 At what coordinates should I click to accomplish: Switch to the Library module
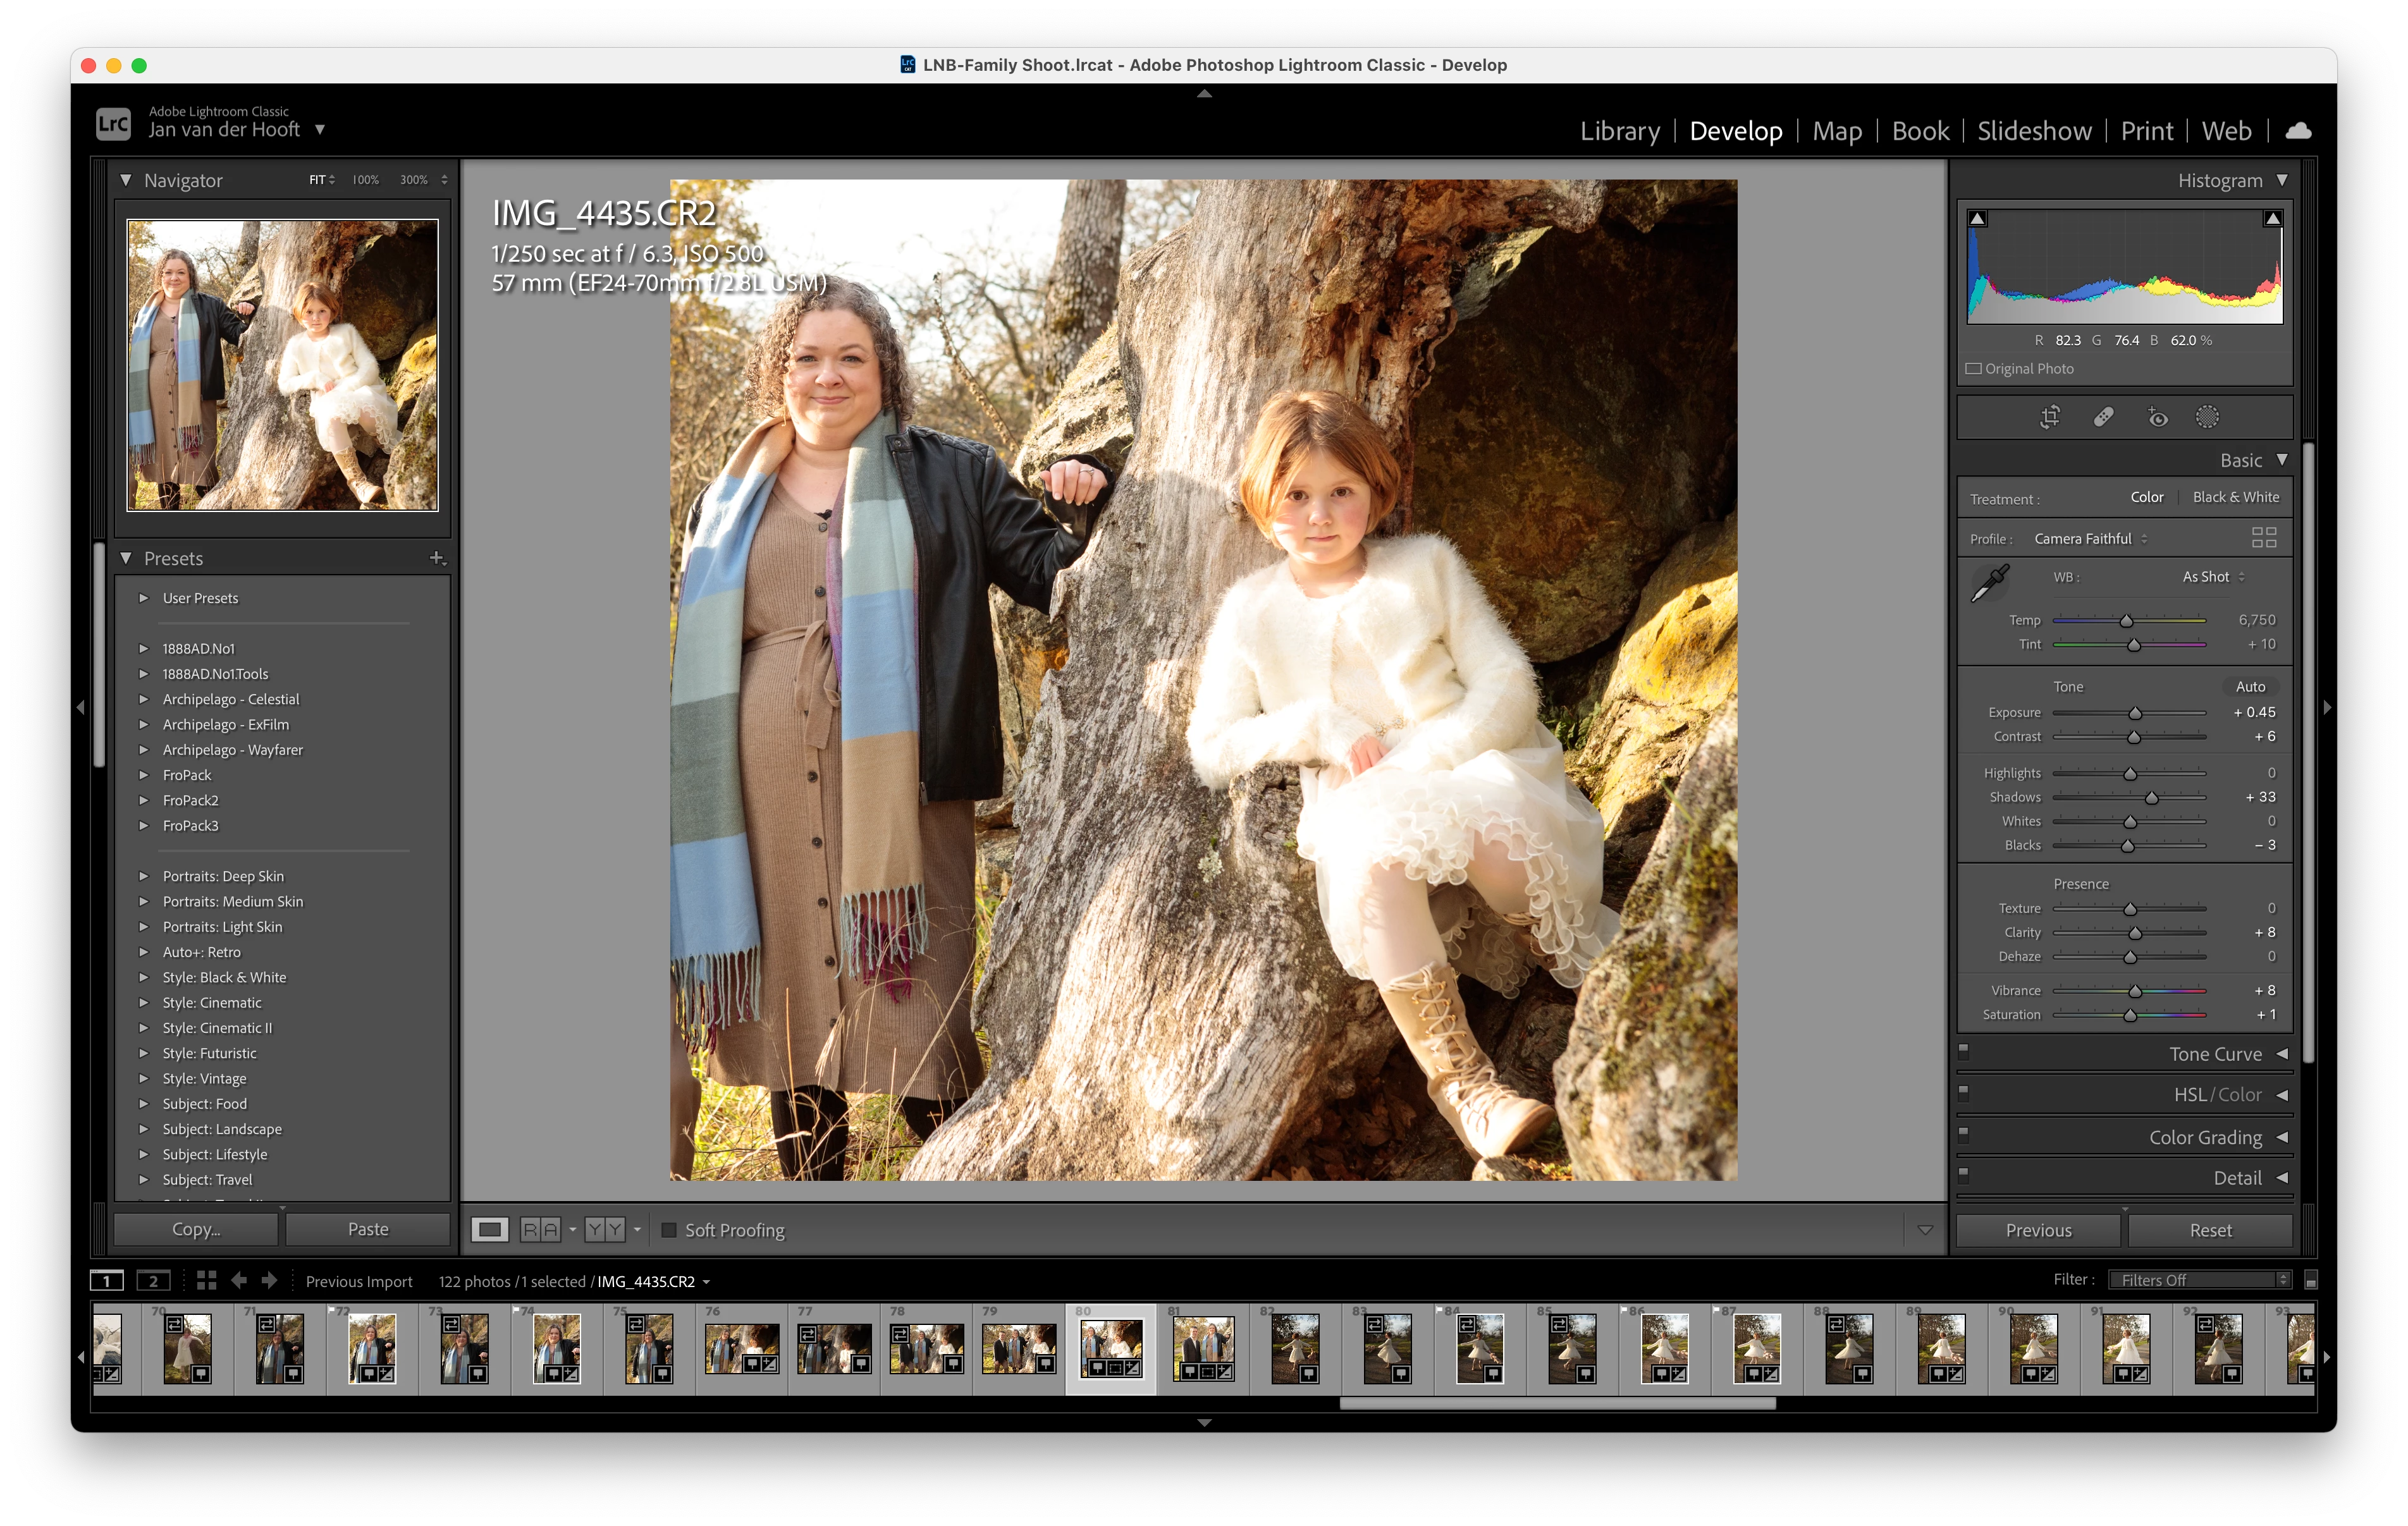click(x=1619, y=131)
